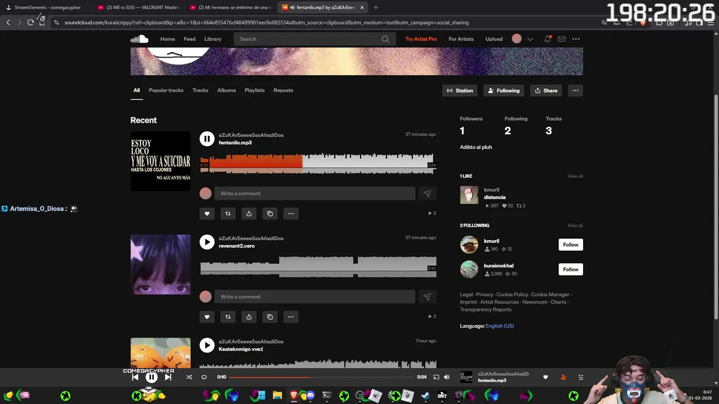Open profile more options ellipsis
Screen dimensions: 719x404
[575, 90]
